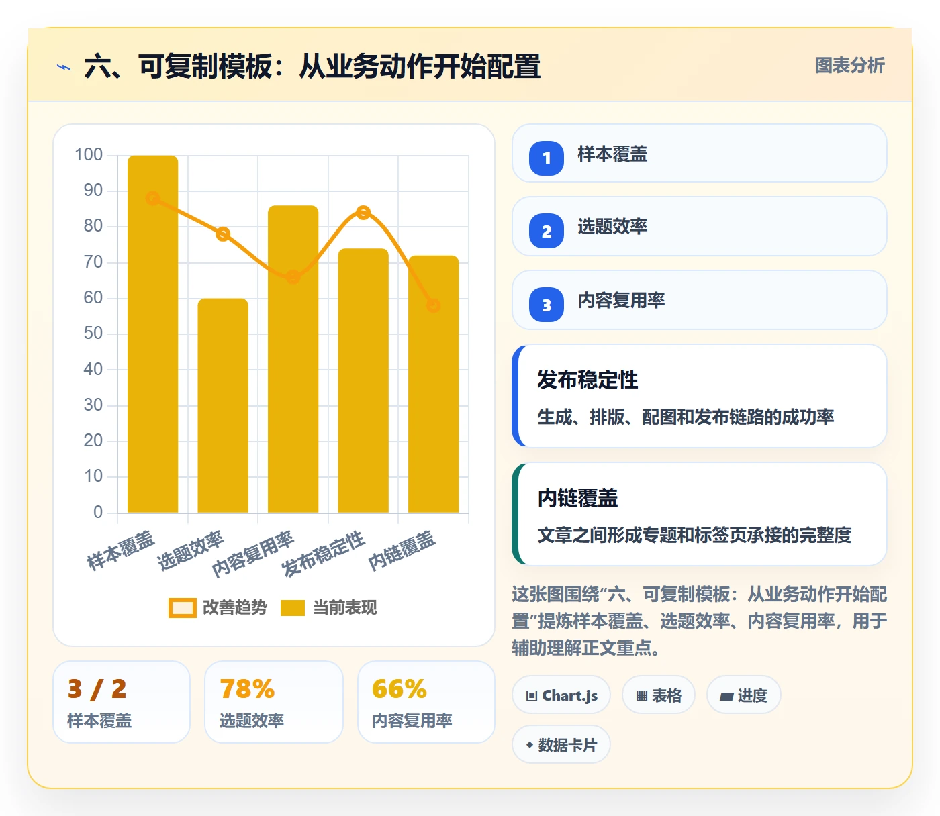The image size is (940, 816).
Task: Click the trend line point on the 内容复用率 bar
Action: [293, 277]
